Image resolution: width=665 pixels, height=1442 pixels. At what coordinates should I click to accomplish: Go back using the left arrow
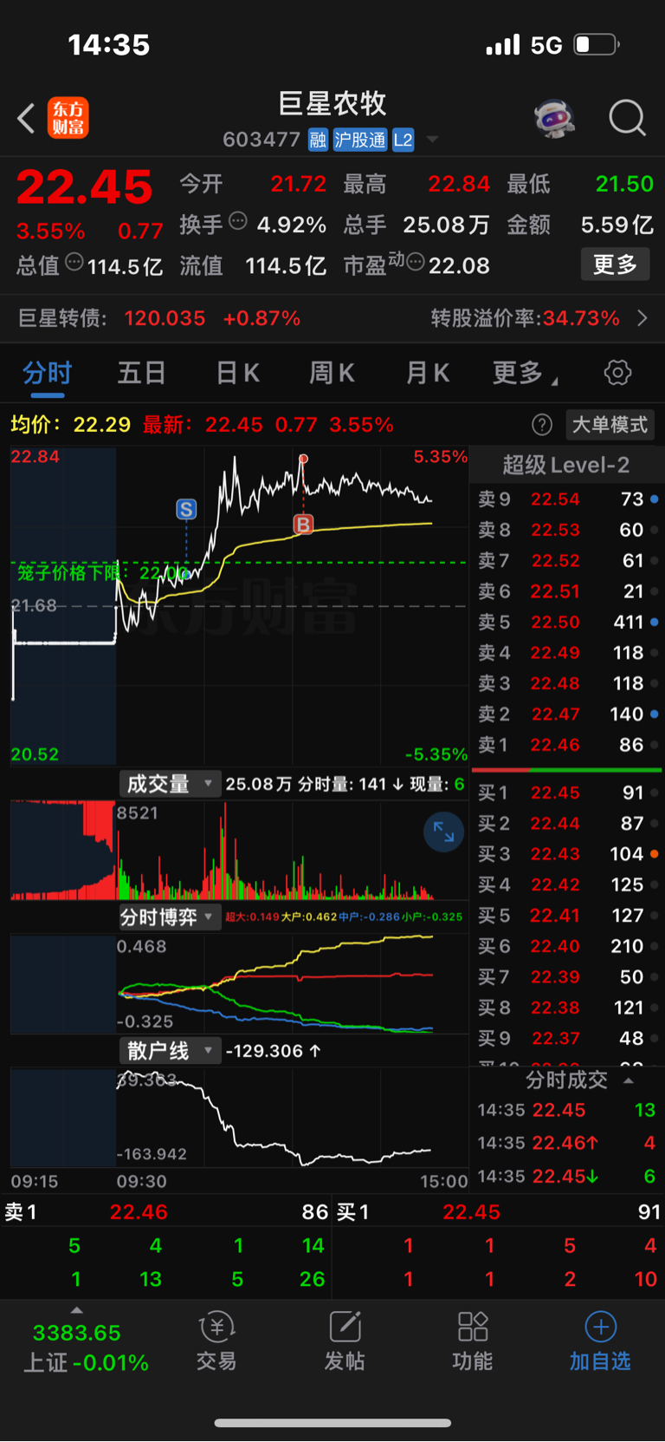[x=26, y=118]
